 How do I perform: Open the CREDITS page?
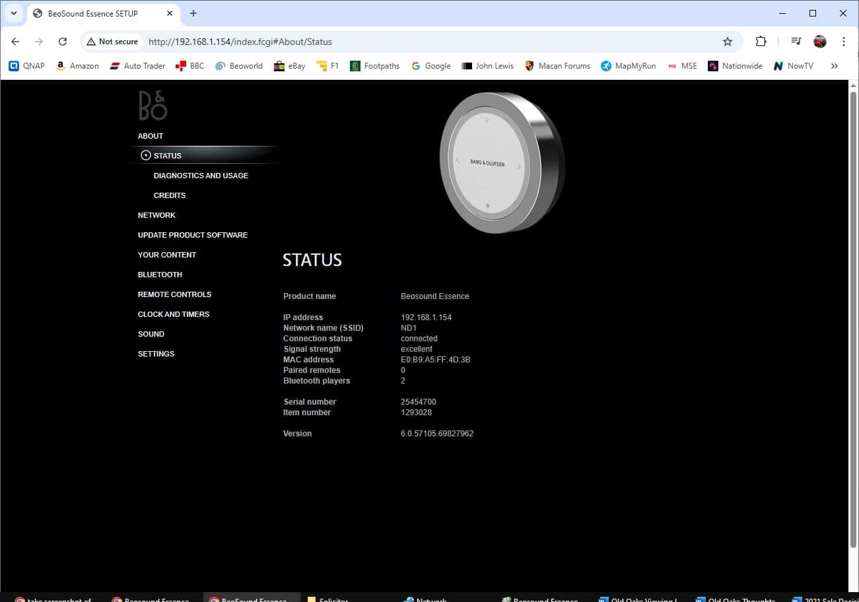click(170, 195)
